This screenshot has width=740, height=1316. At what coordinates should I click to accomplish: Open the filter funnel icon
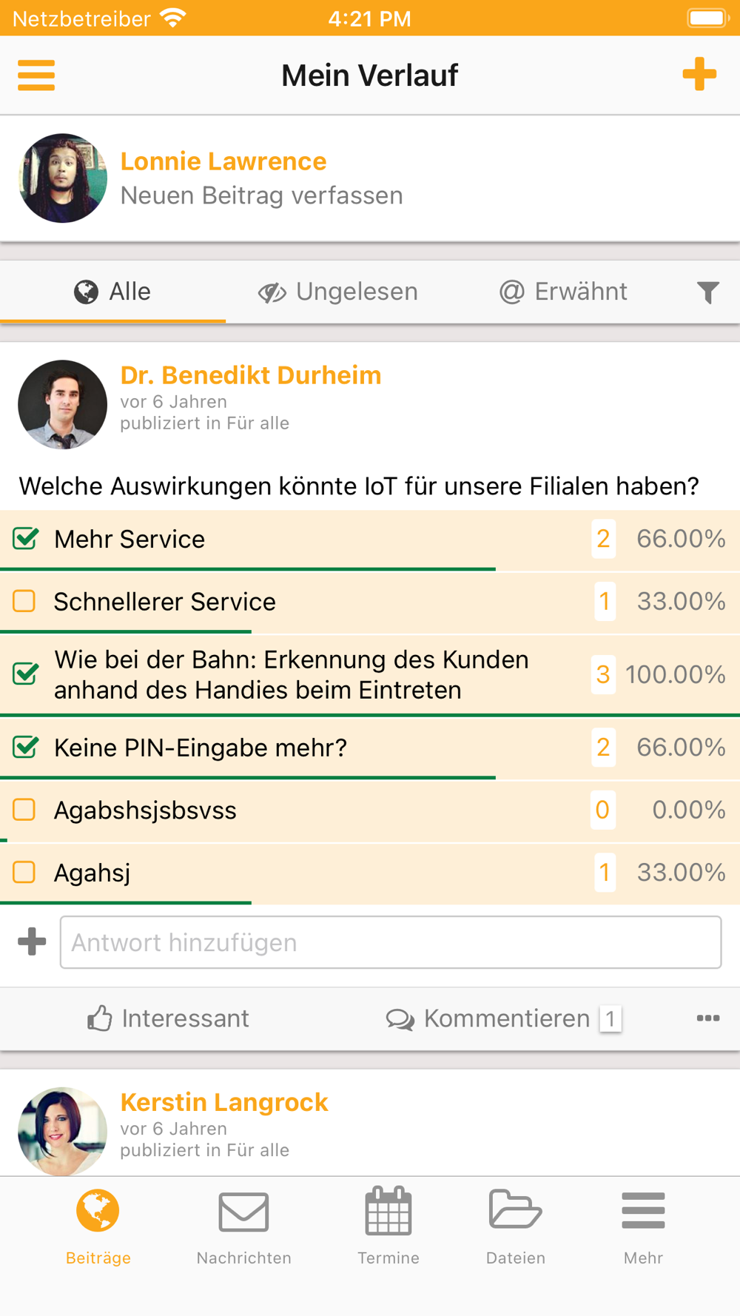708,292
